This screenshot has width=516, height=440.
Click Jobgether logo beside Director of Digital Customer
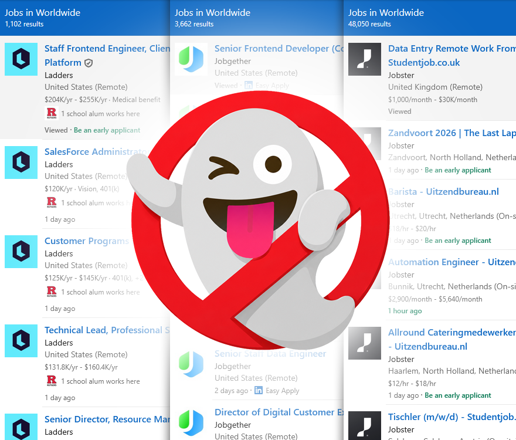tap(191, 423)
